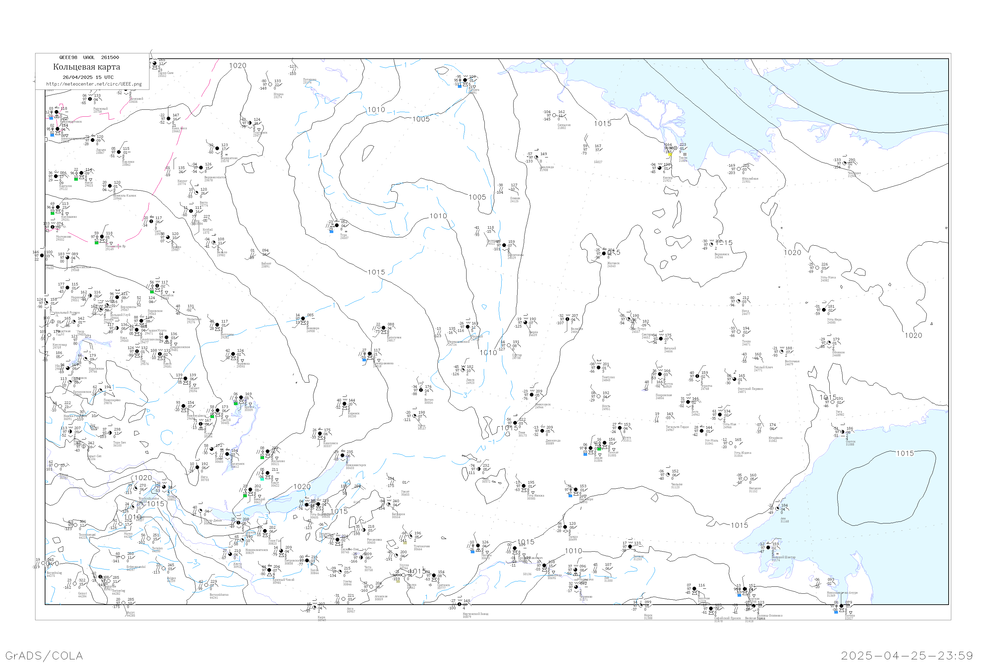Click the "QEEE98 UAOL 261500" header code
Screen dimensions: 994x663
(x=89, y=57)
